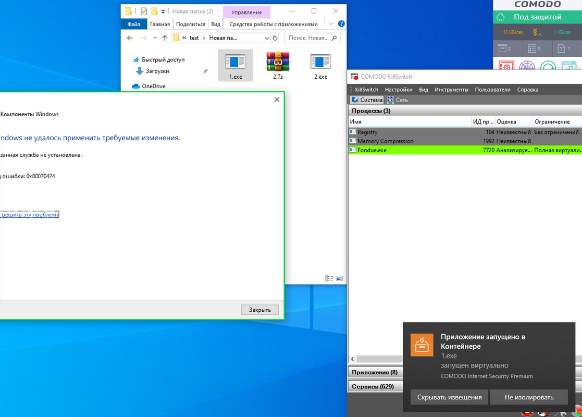Image resolution: width=582 pixels, height=417 pixels.
Task: Click the orange container icon in the notification
Action: [x=422, y=345]
